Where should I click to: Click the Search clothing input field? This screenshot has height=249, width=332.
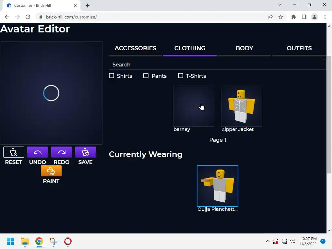click(x=218, y=65)
